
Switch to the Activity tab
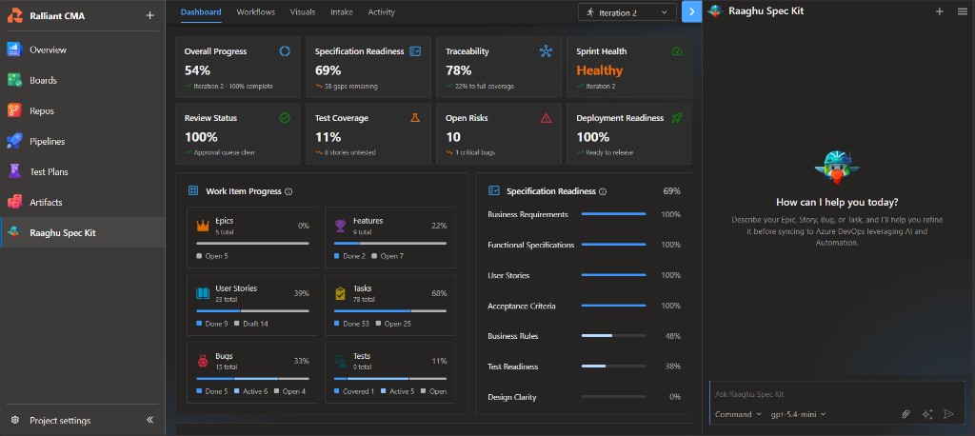click(x=381, y=11)
